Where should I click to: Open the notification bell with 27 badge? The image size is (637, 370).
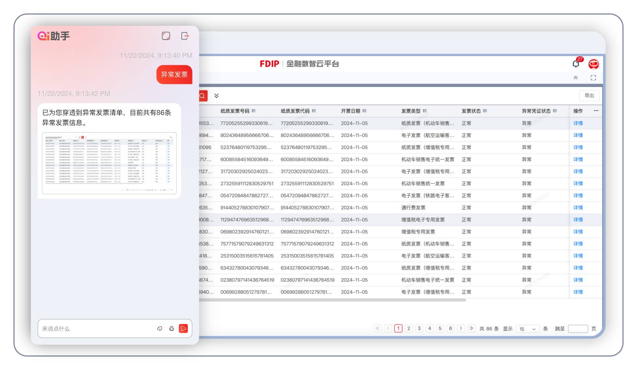click(x=576, y=64)
